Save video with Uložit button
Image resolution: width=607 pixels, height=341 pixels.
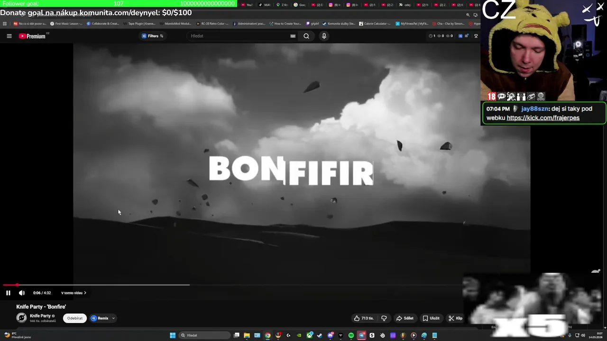click(x=431, y=318)
